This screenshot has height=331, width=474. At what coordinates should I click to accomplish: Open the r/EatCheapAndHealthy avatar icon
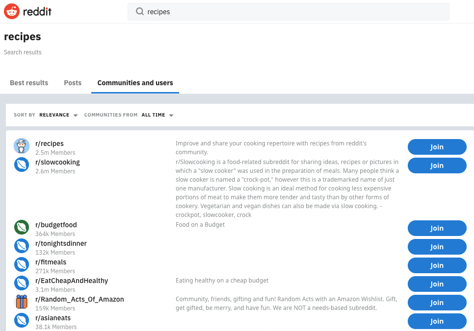22,284
